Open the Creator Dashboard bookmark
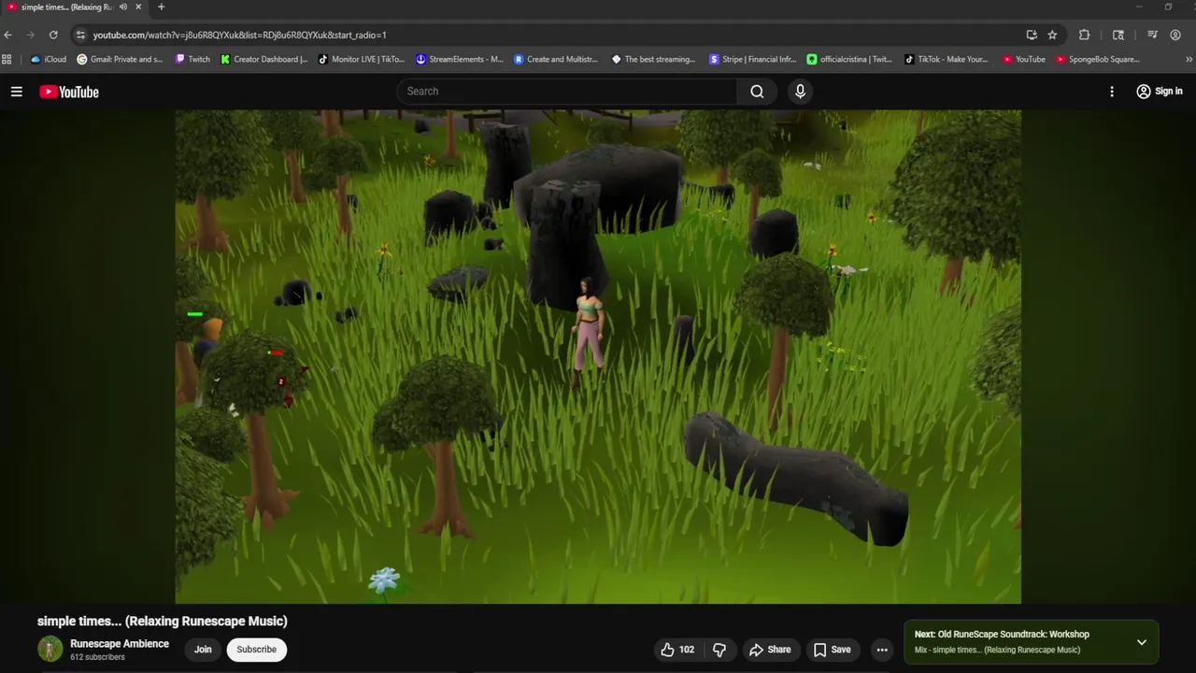This screenshot has height=673, width=1196. (264, 59)
